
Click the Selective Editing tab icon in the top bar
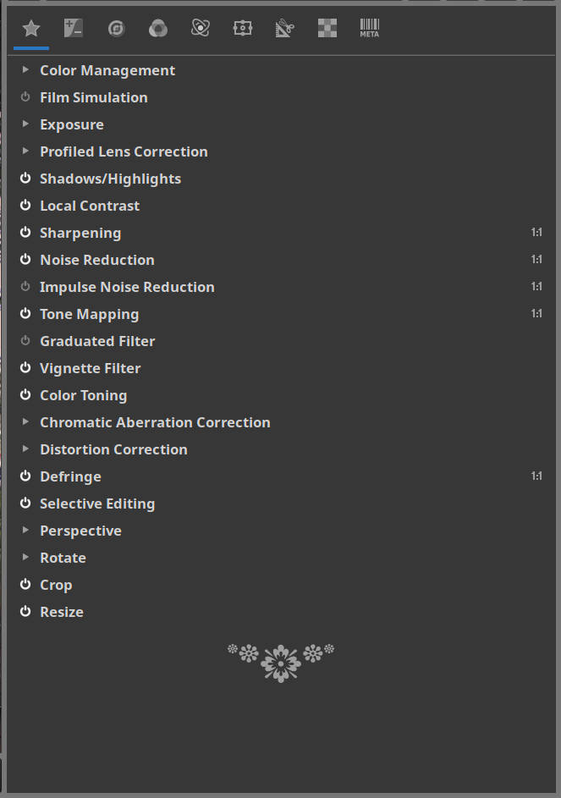click(243, 29)
